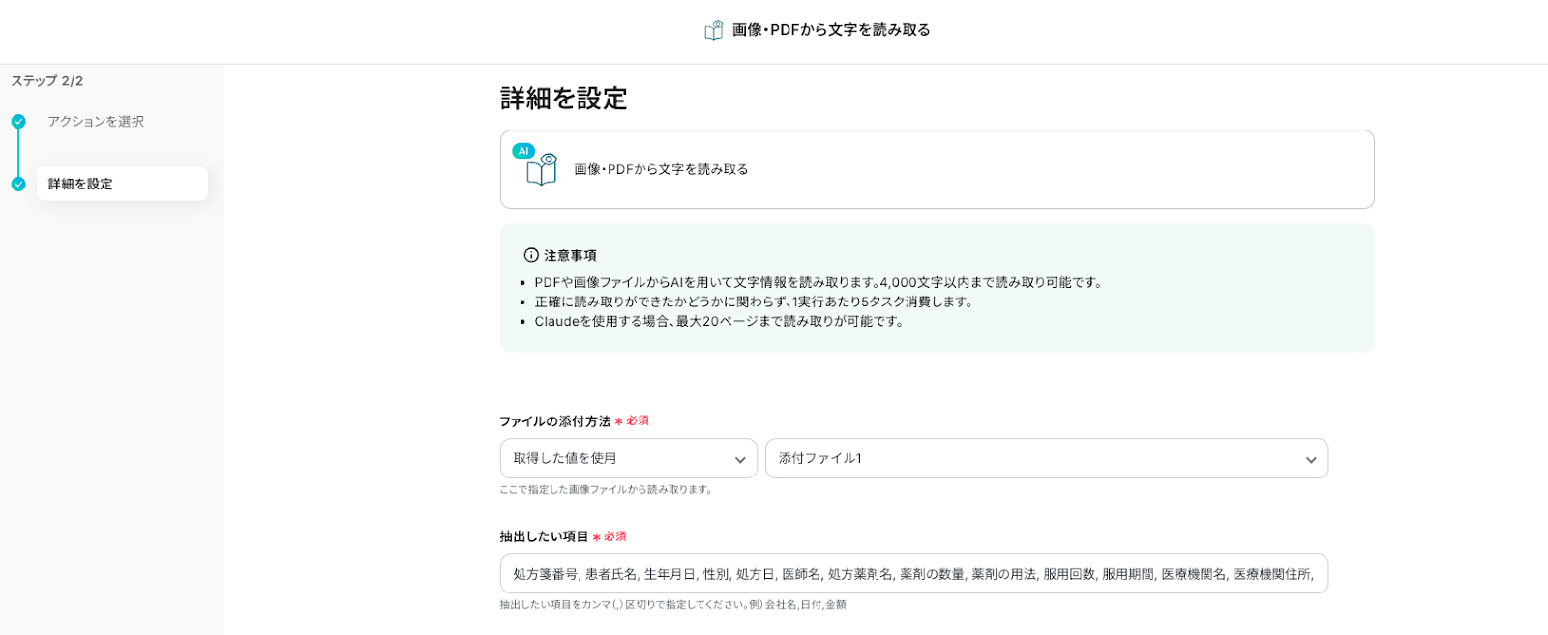Click the book-with-eye icon in the action card
Viewport: 1548px width, 635px height.
542,170
